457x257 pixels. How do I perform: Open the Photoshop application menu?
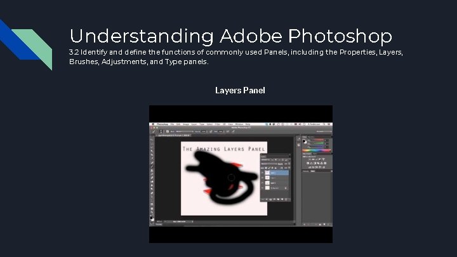pos(162,124)
